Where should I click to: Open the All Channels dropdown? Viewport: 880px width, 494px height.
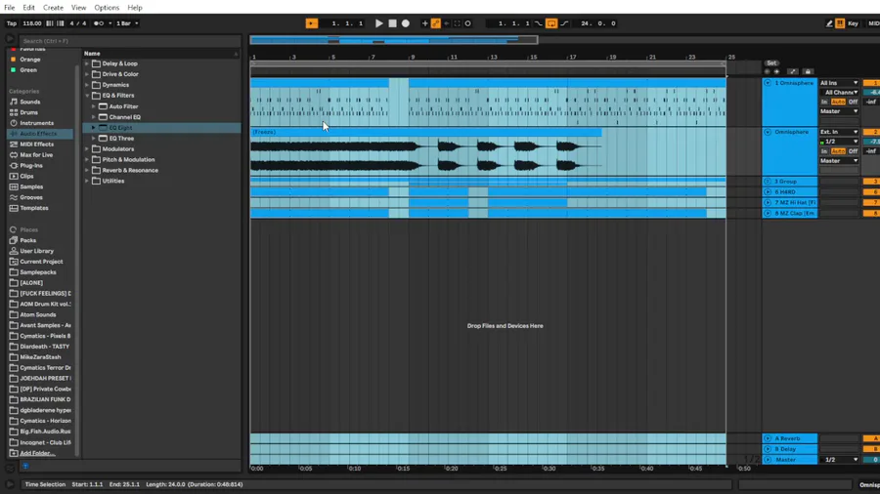(x=839, y=93)
